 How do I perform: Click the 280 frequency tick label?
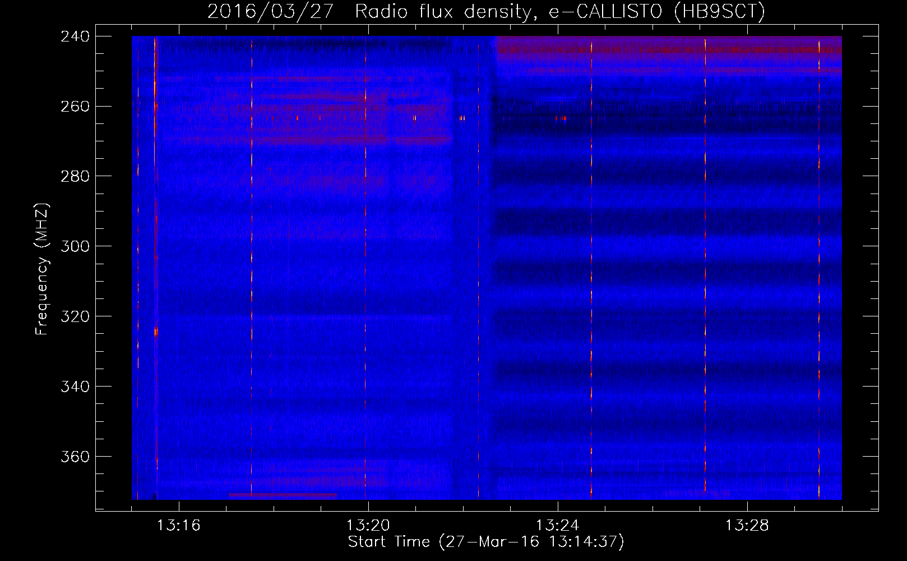[75, 176]
